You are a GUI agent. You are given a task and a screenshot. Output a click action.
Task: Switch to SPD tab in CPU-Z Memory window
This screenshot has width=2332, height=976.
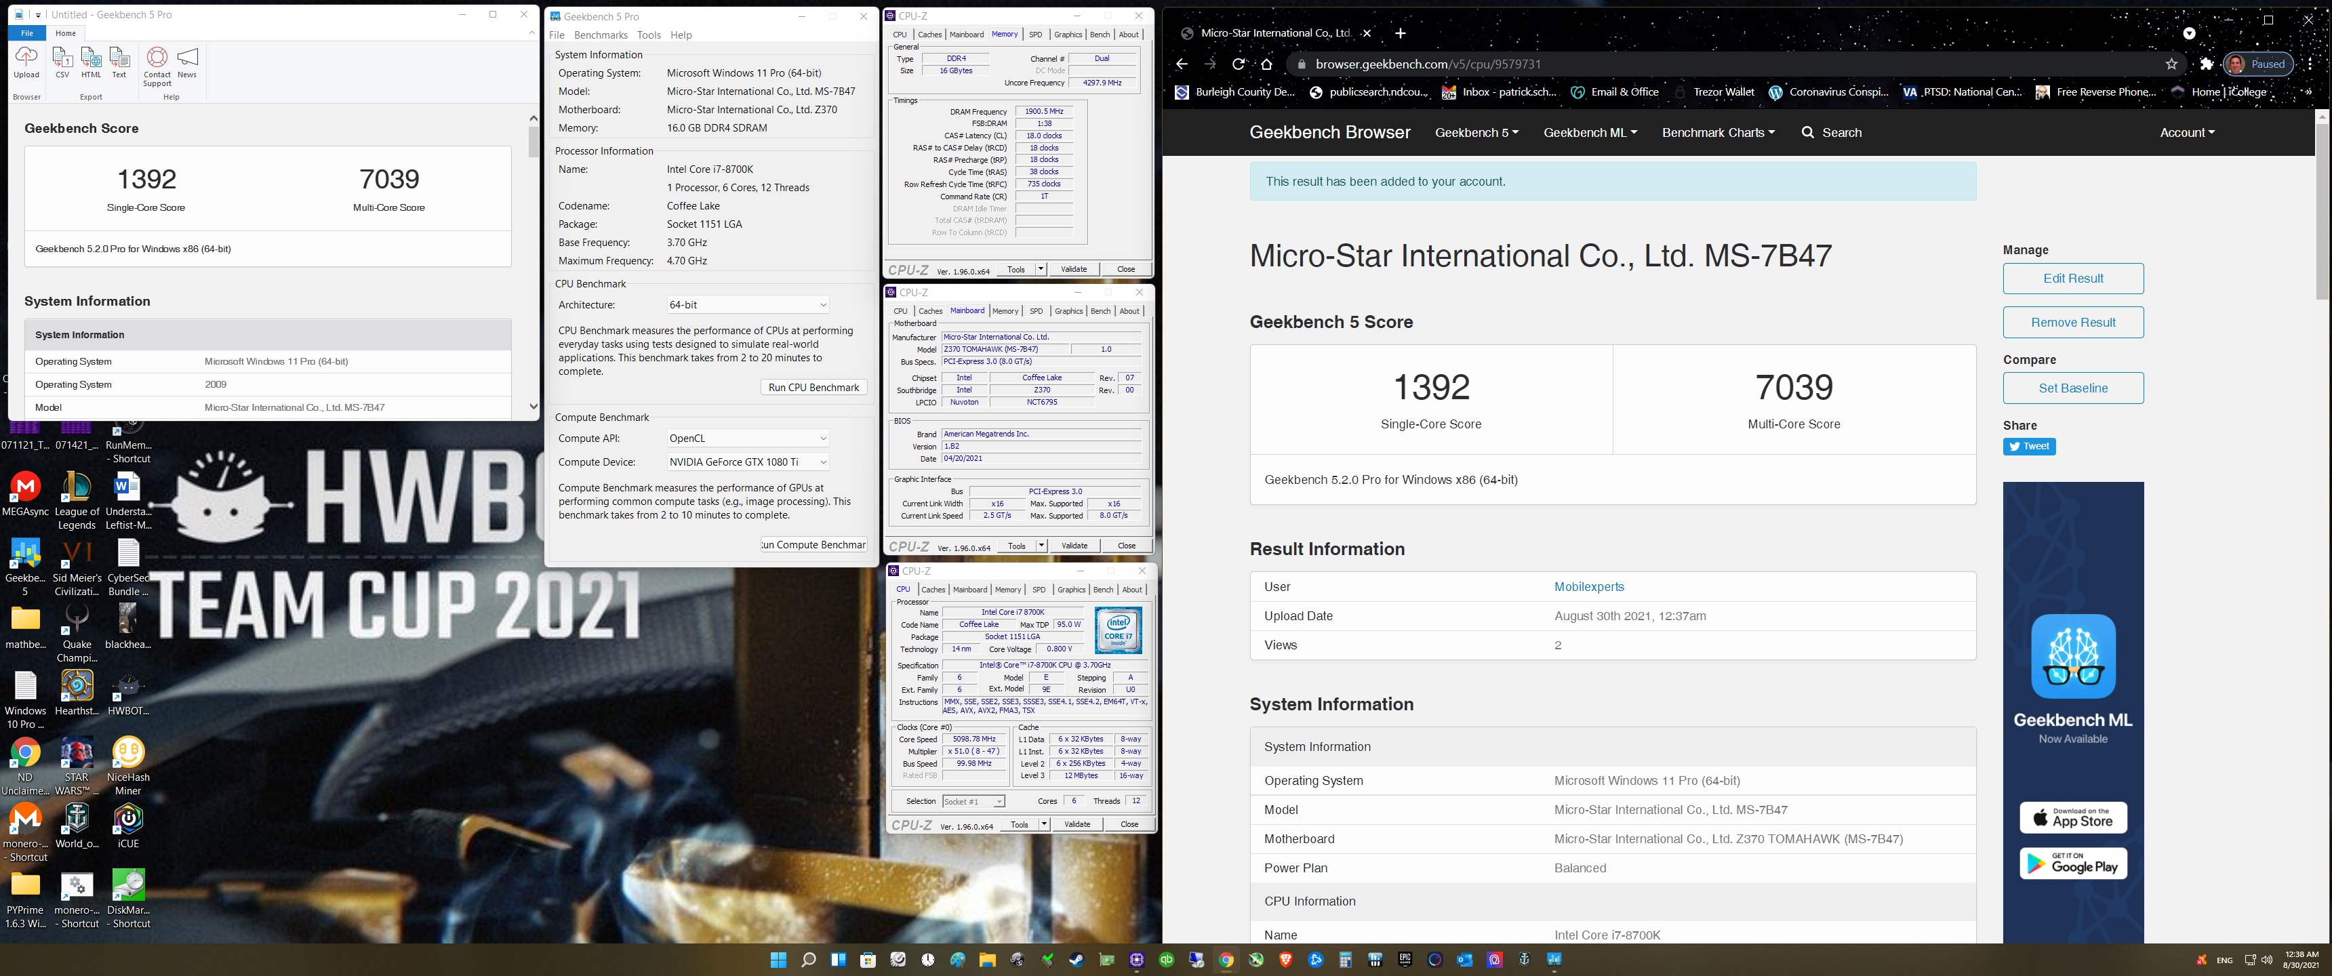pyautogui.click(x=1036, y=35)
